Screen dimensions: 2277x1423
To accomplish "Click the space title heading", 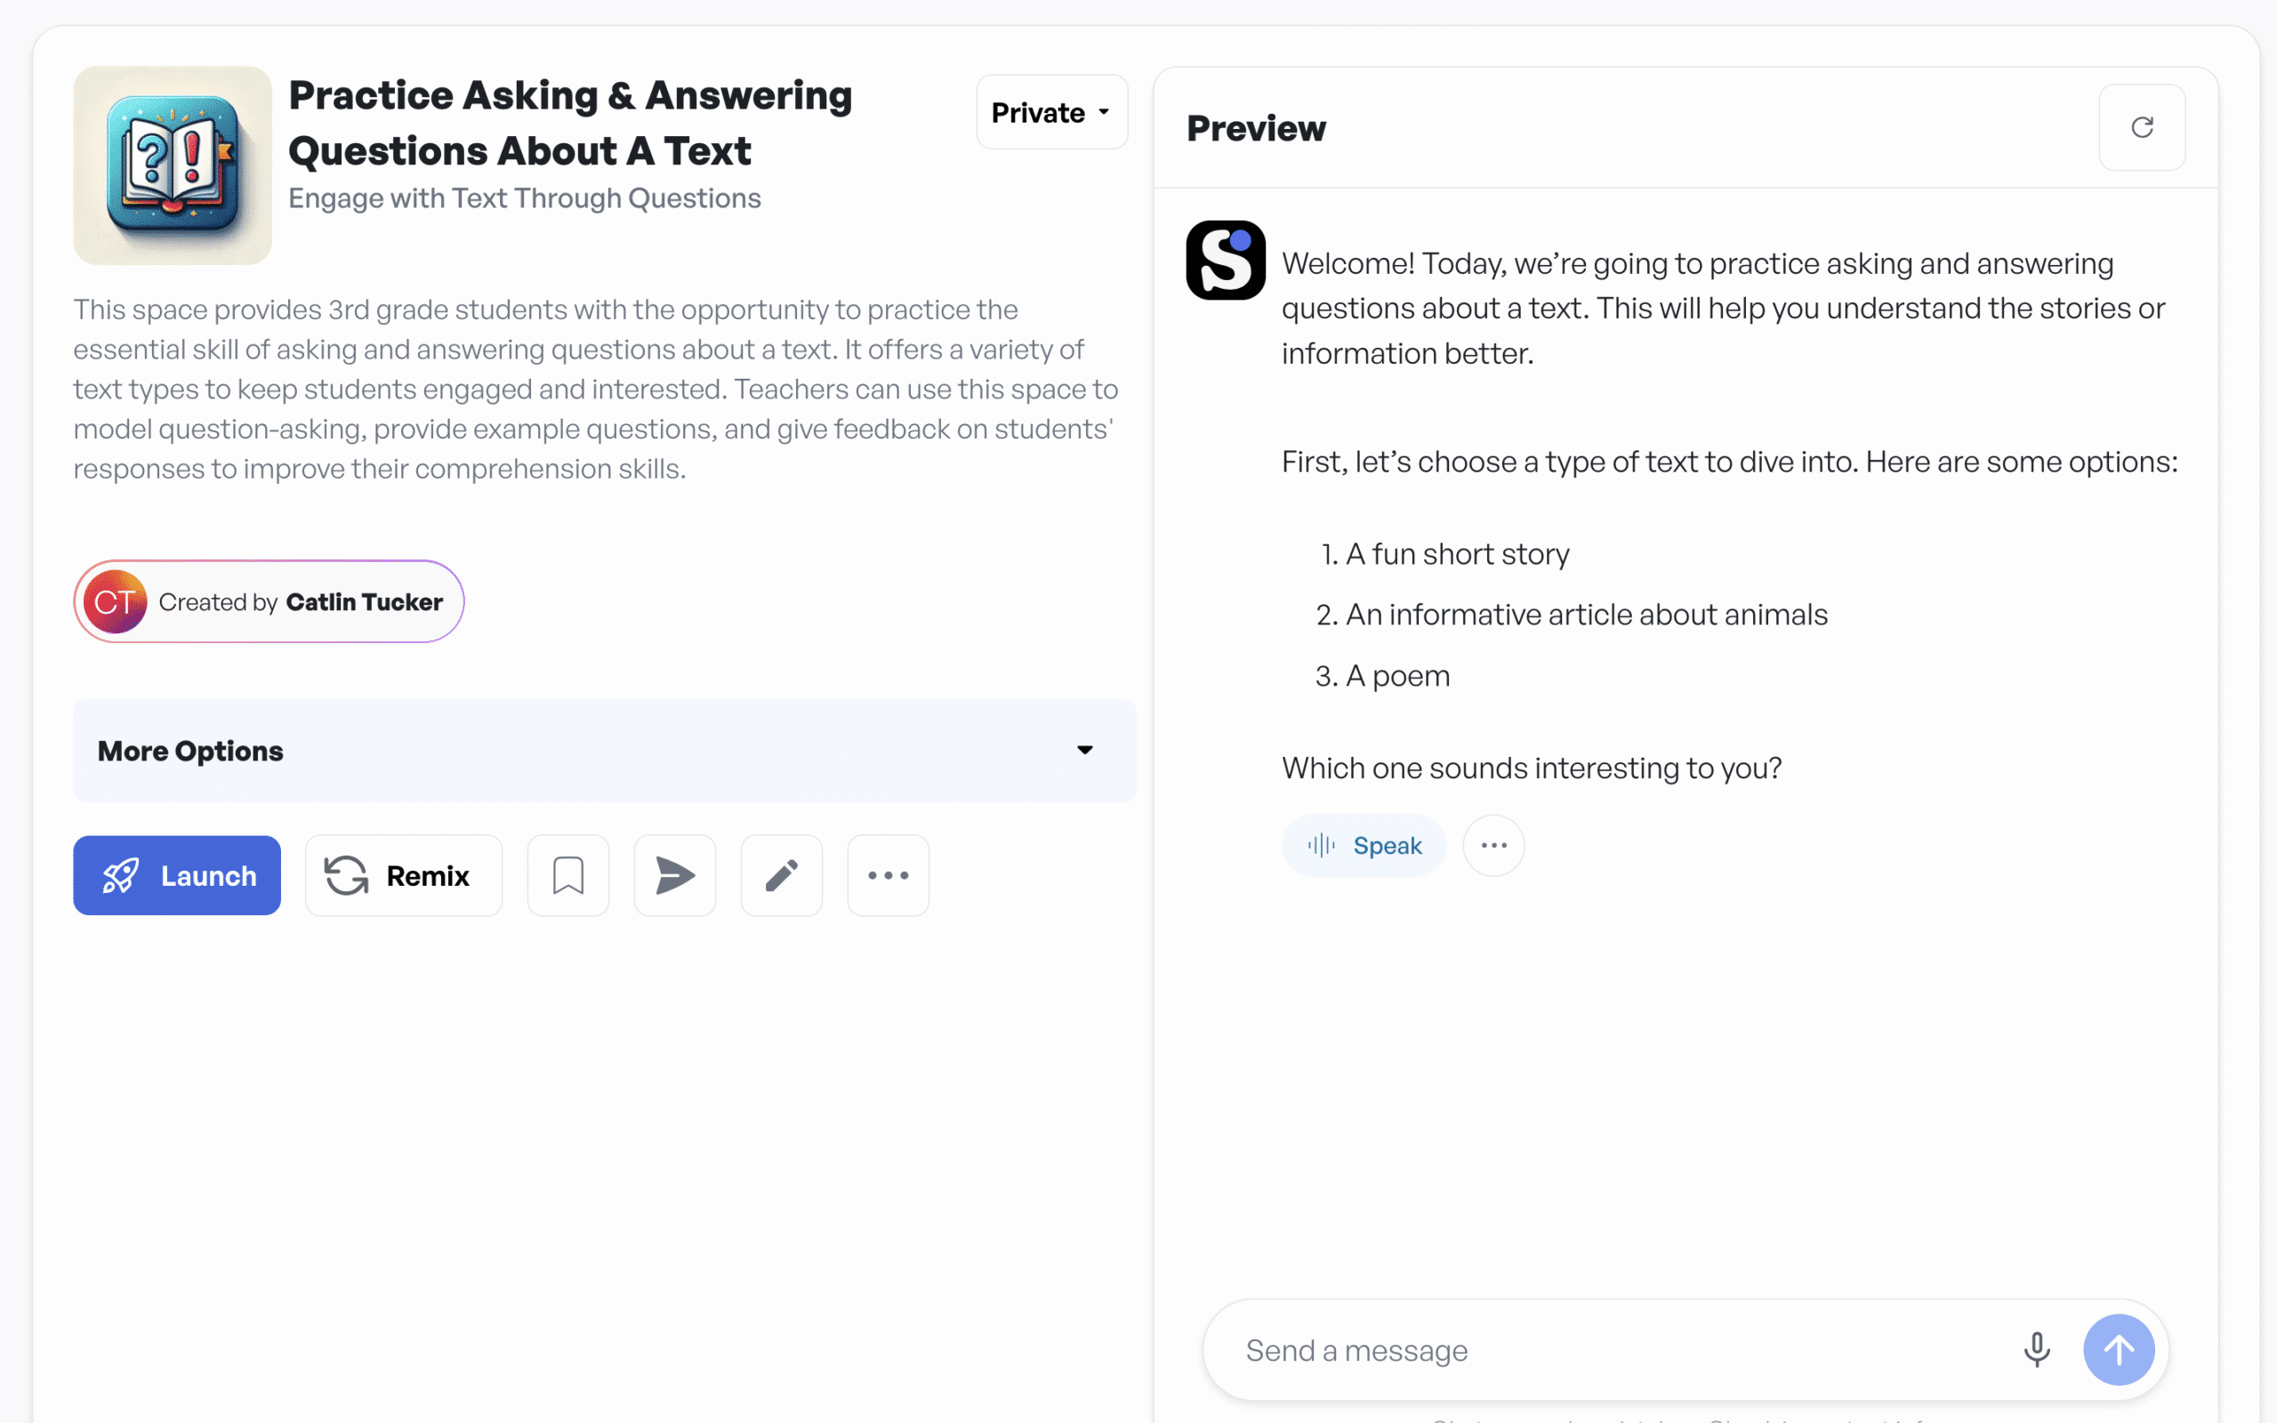I will point(570,123).
